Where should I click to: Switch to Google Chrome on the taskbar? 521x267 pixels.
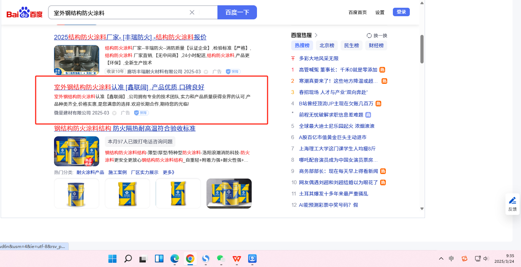(x=190, y=259)
